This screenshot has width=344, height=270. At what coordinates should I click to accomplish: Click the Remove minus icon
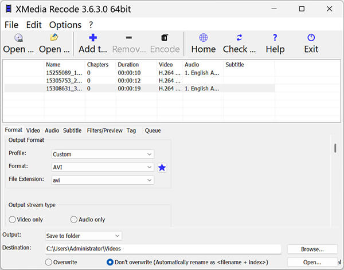coord(129,38)
